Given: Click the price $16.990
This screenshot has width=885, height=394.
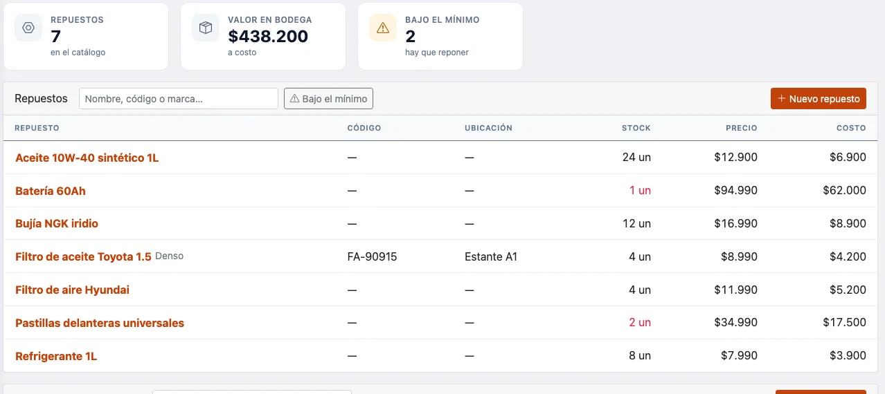Looking at the screenshot, I should (x=735, y=223).
